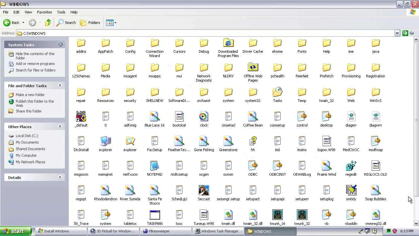This screenshot has height=236, width=419.
Task: Toggle the Folders pane button
Action: click(x=90, y=23)
